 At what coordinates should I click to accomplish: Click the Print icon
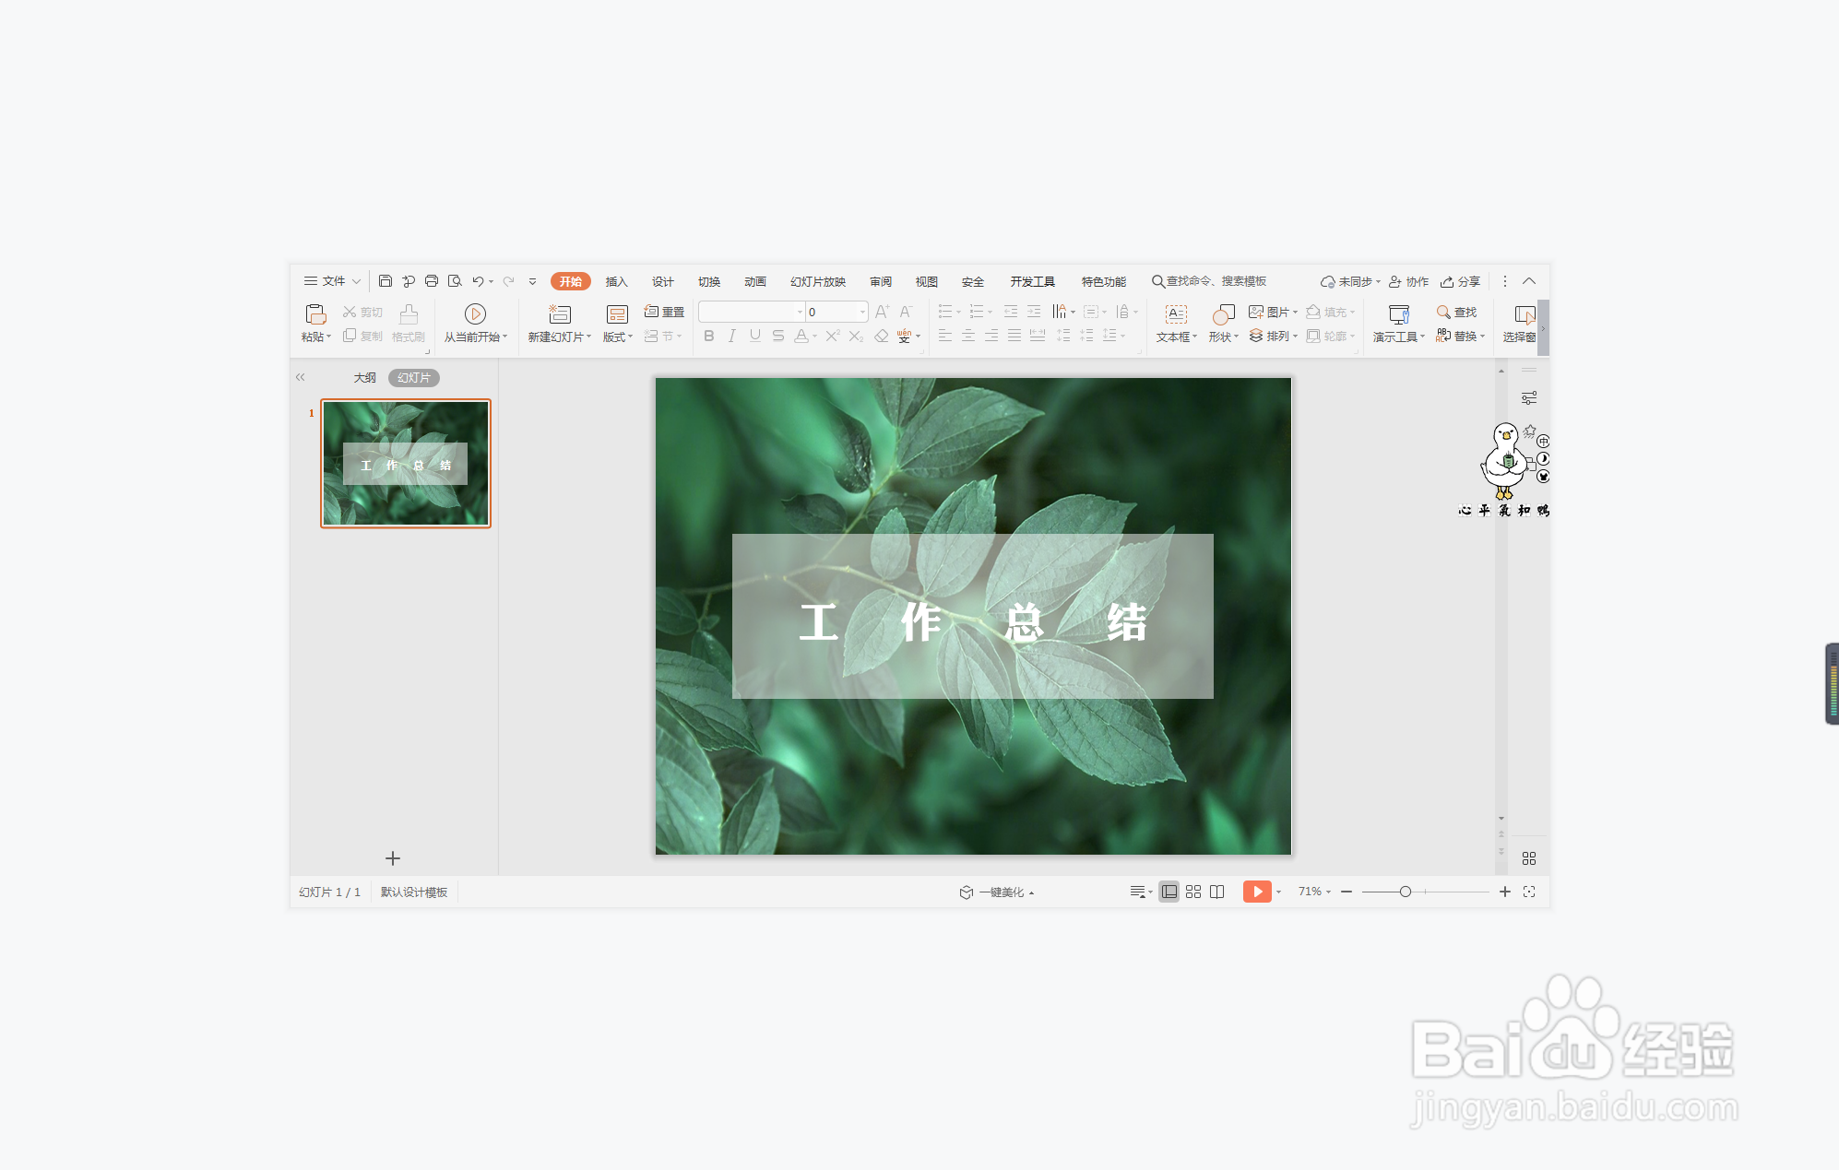[432, 281]
